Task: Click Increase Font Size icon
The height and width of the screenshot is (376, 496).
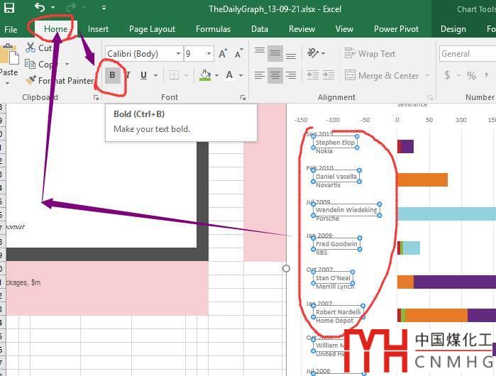Action: (223, 54)
